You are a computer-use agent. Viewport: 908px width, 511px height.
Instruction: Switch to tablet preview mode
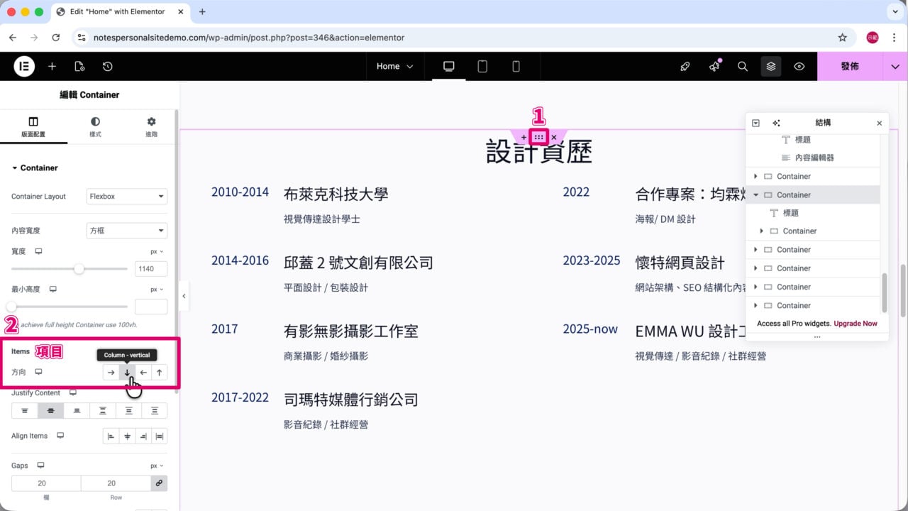coord(482,66)
